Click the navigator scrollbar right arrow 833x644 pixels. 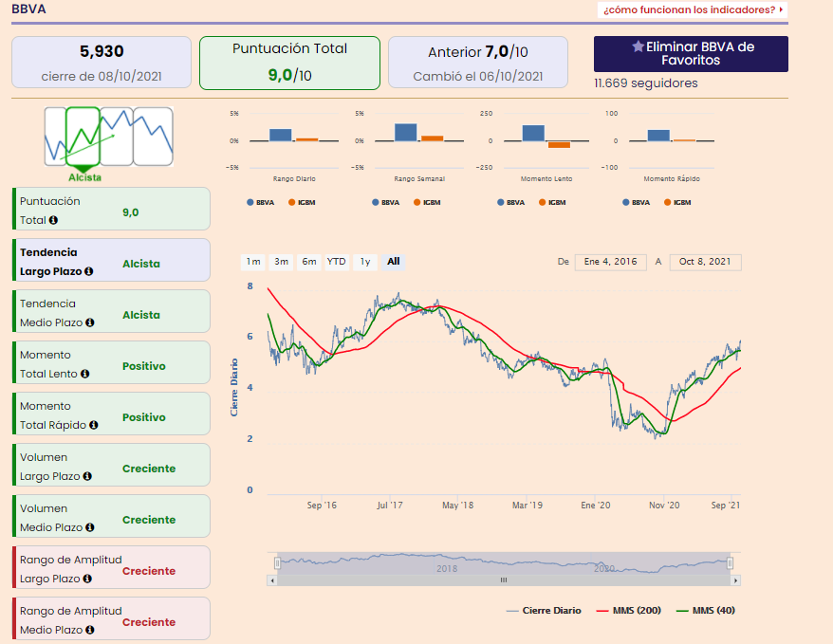[735, 580]
